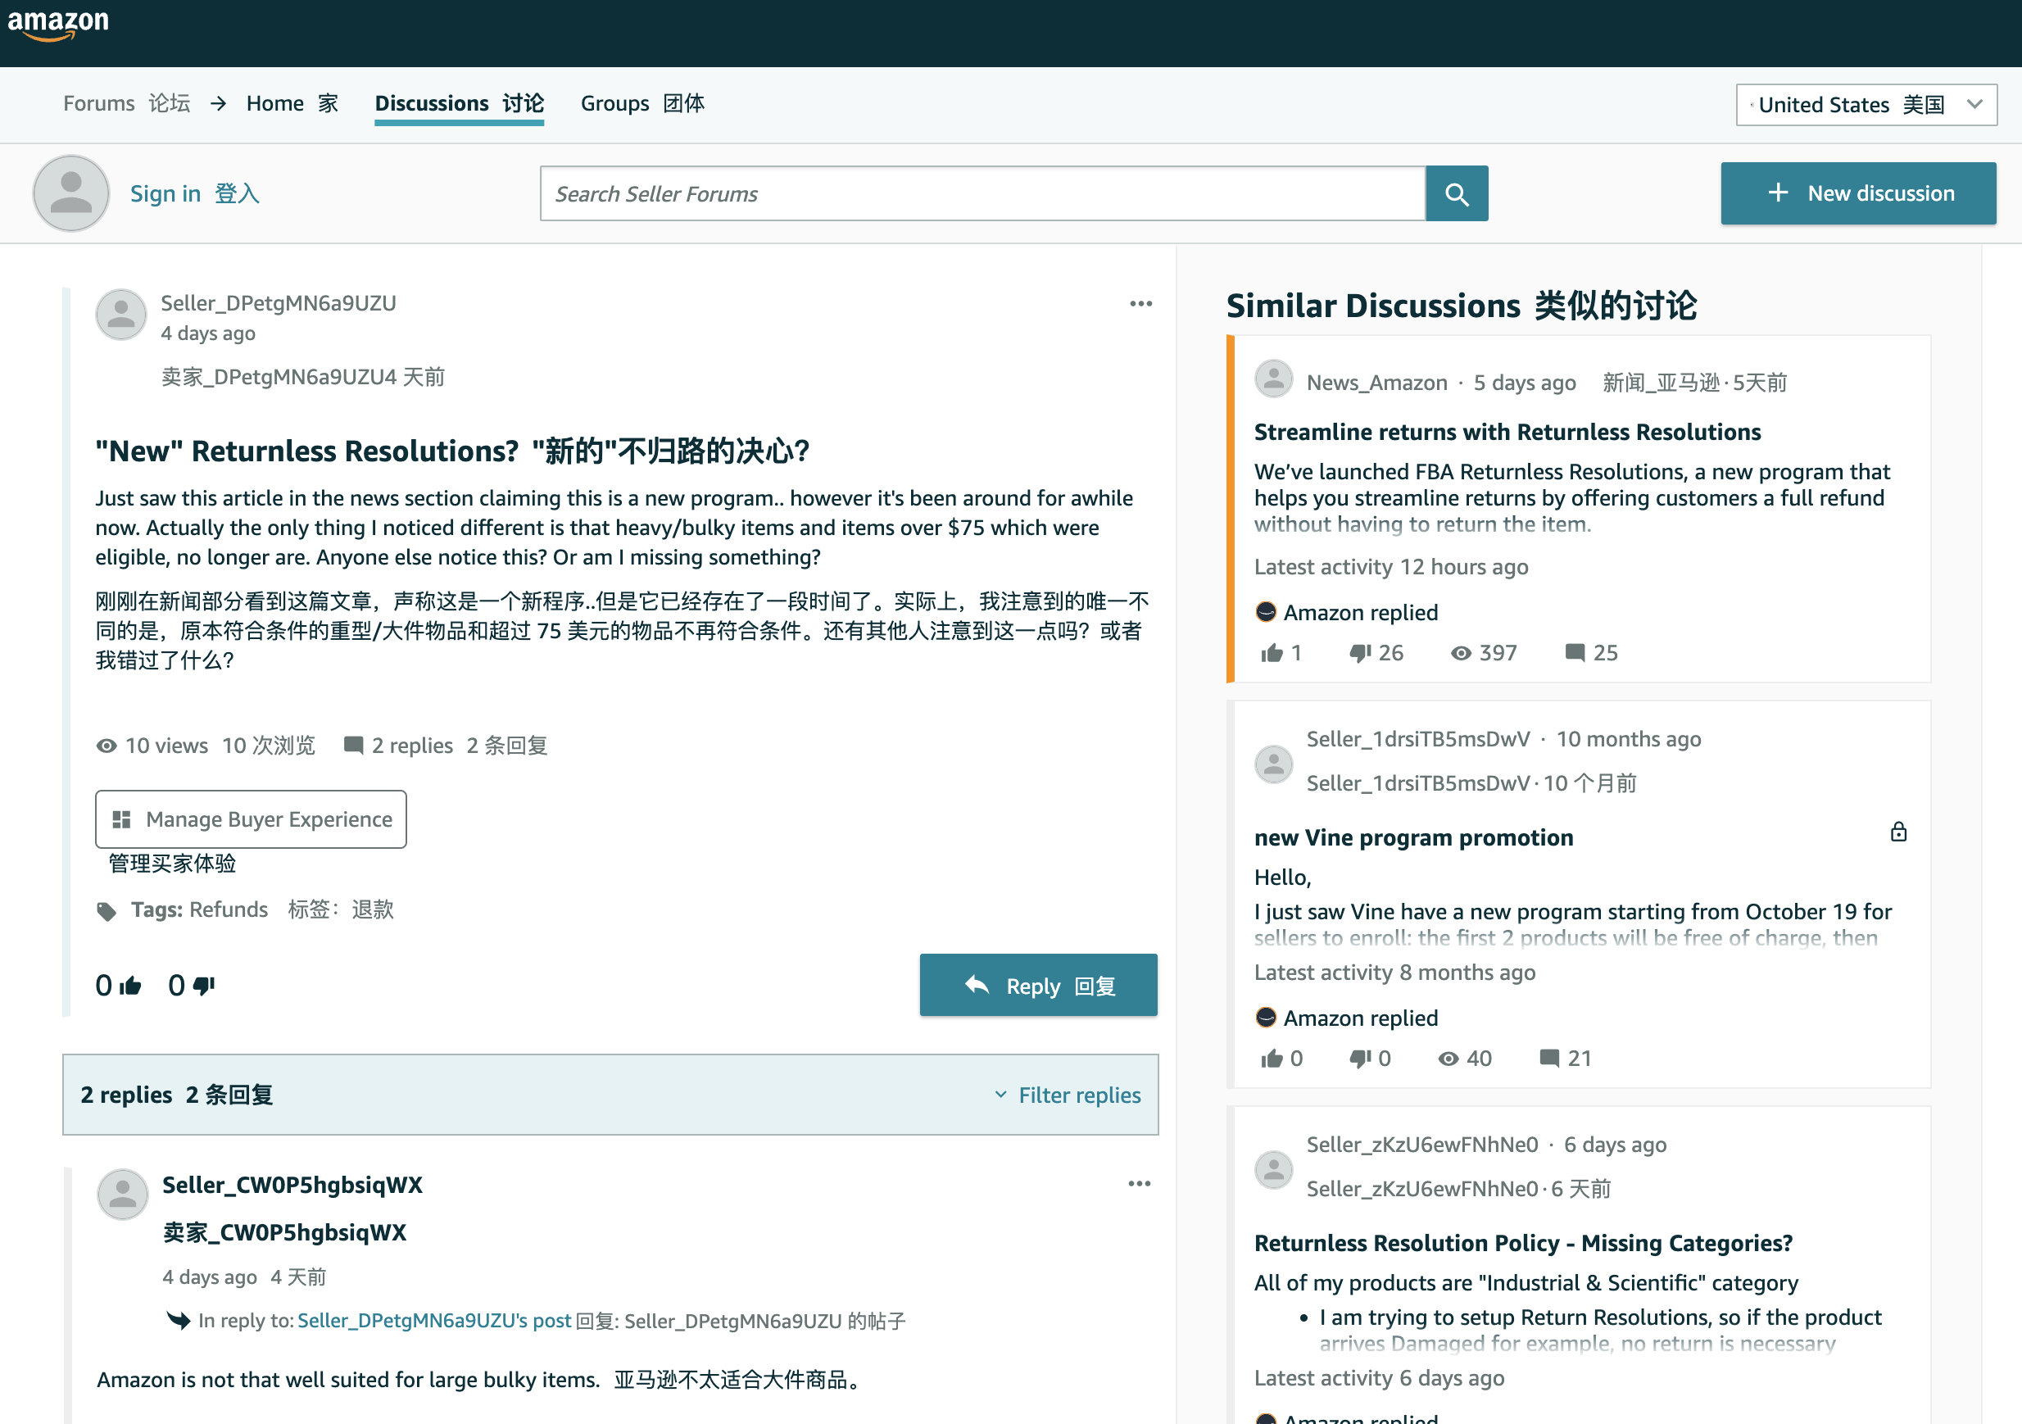Open the Manage Buyer Experience category
Screen dimensions: 2022x1424
251,819
